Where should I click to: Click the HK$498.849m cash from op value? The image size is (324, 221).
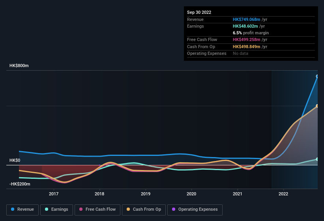pyautogui.click(x=246, y=47)
